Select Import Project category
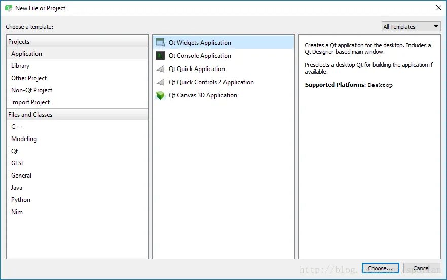This screenshot has width=447, height=280. pyautogui.click(x=78, y=102)
